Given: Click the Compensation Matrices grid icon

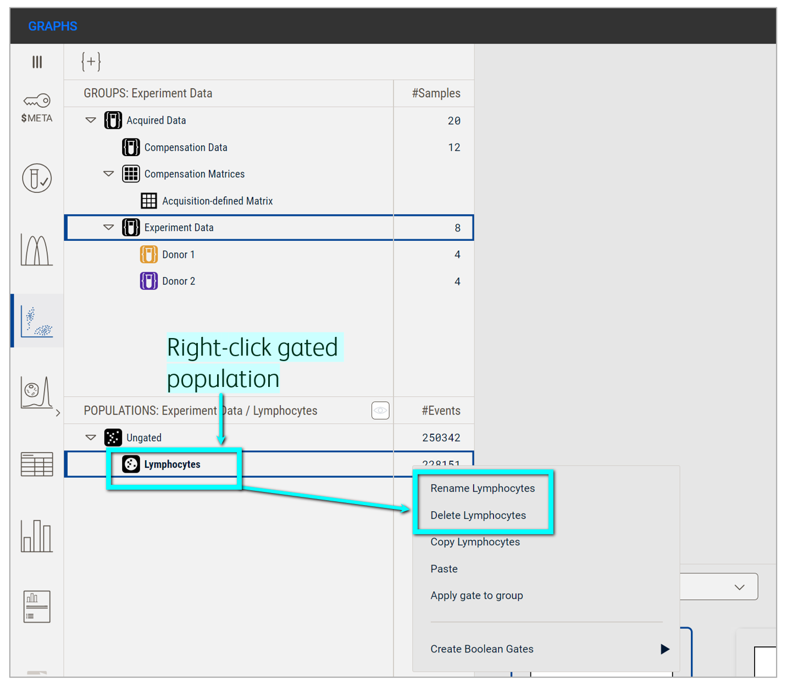Looking at the screenshot, I should [131, 174].
